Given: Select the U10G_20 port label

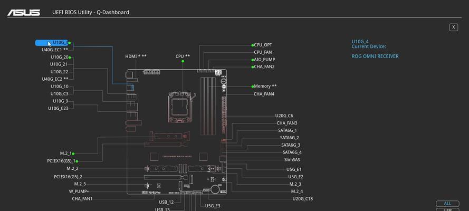Looking at the screenshot, I should (x=59, y=57).
